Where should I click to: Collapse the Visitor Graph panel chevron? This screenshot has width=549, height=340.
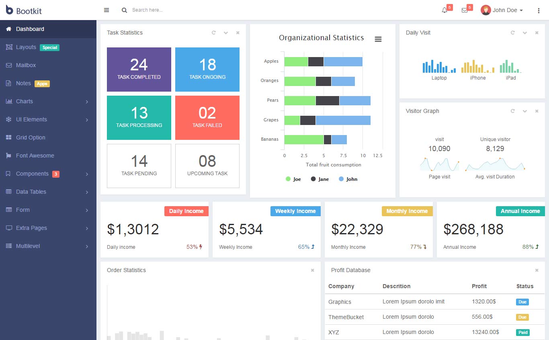(x=525, y=111)
